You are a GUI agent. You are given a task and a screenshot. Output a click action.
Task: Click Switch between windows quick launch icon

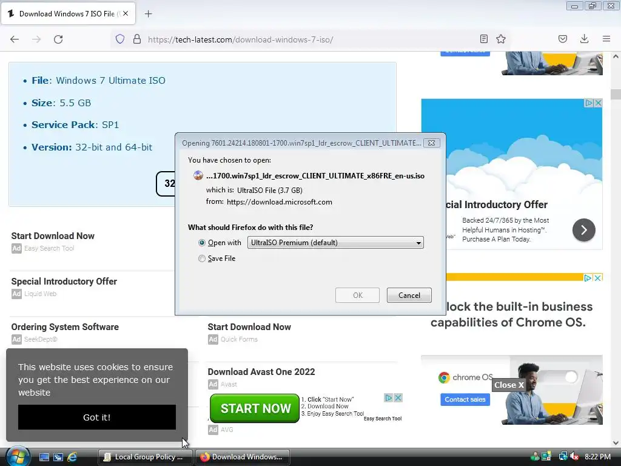click(x=58, y=458)
